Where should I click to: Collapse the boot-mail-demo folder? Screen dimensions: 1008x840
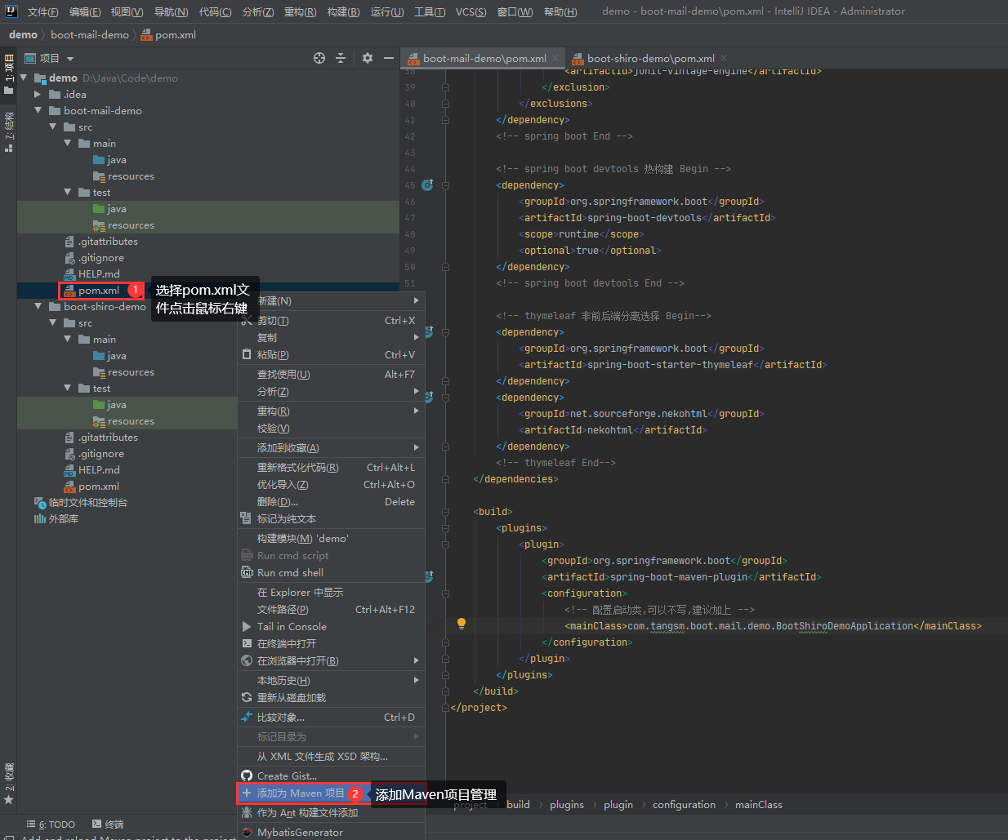pyautogui.click(x=38, y=110)
